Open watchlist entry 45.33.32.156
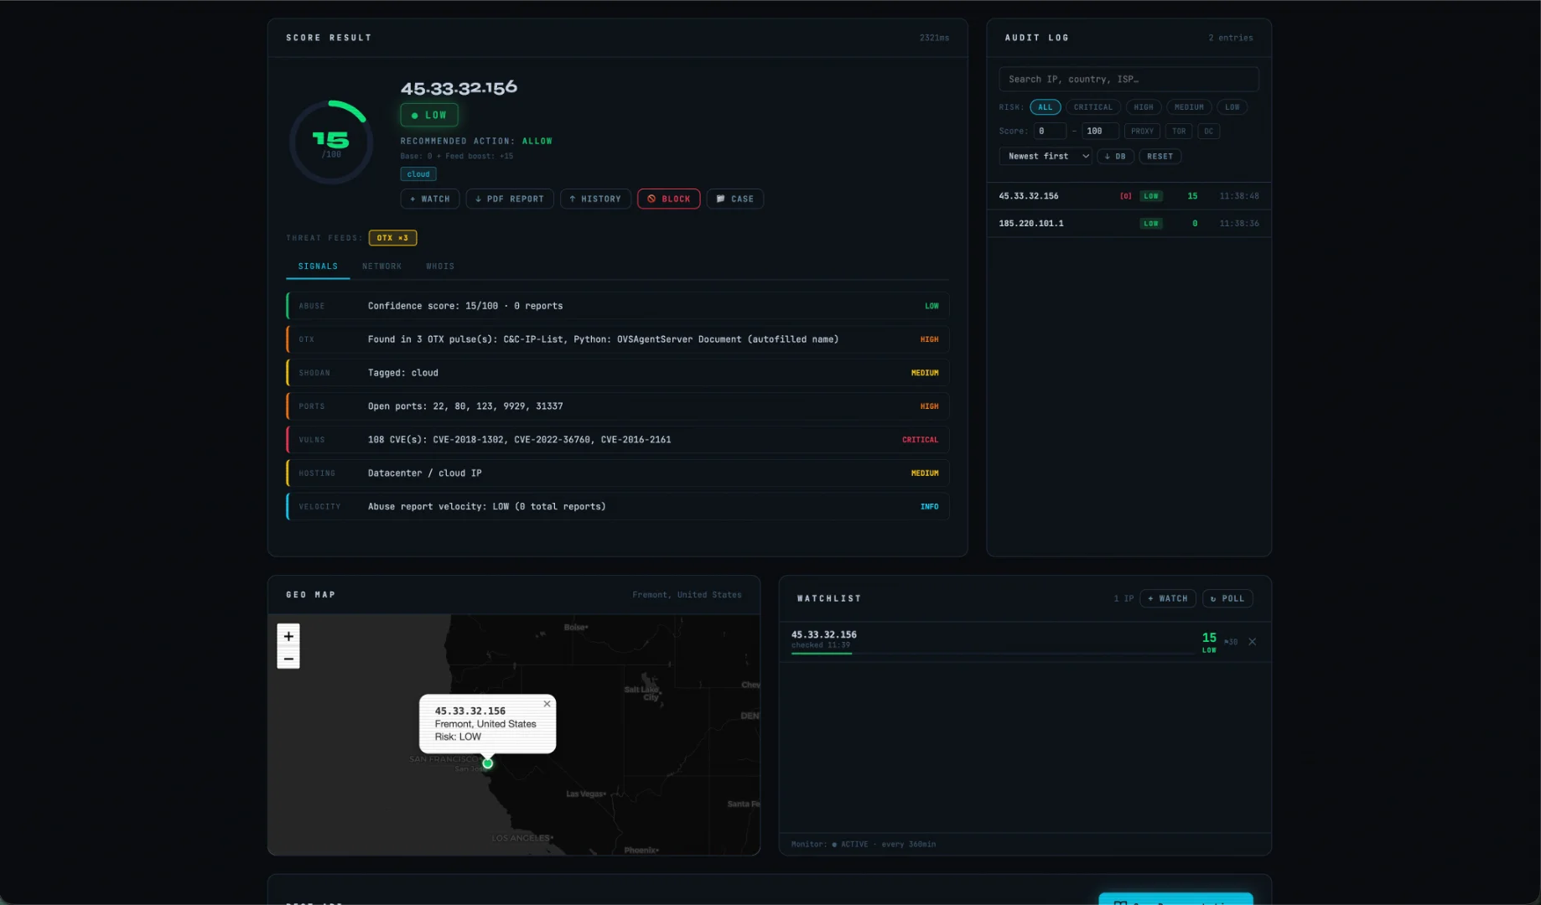1541x905 pixels. click(1025, 642)
